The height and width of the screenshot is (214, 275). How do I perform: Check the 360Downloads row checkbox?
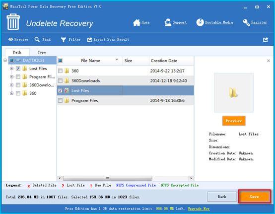coord(60,81)
